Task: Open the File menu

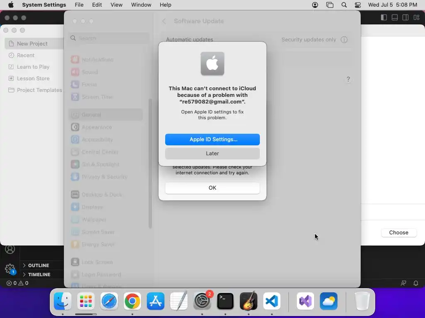Action: coord(79,5)
